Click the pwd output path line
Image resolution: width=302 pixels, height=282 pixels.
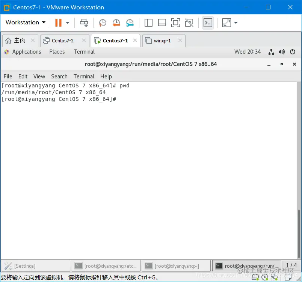(54, 93)
